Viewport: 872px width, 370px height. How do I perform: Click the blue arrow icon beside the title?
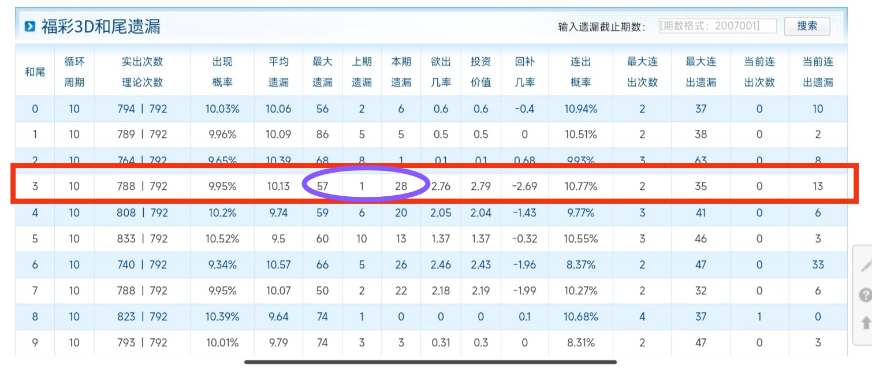pyautogui.click(x=30, y=25)
